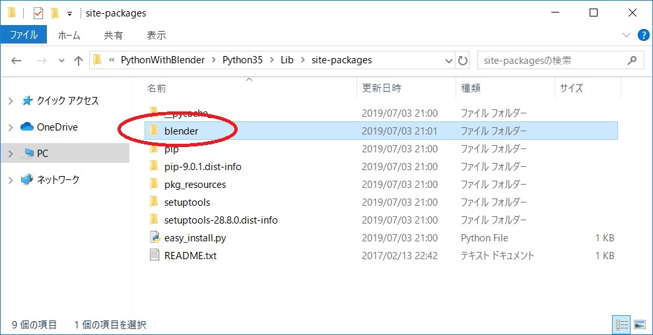
Task: Go up one level with up arrow
Action: pos(79,61)
